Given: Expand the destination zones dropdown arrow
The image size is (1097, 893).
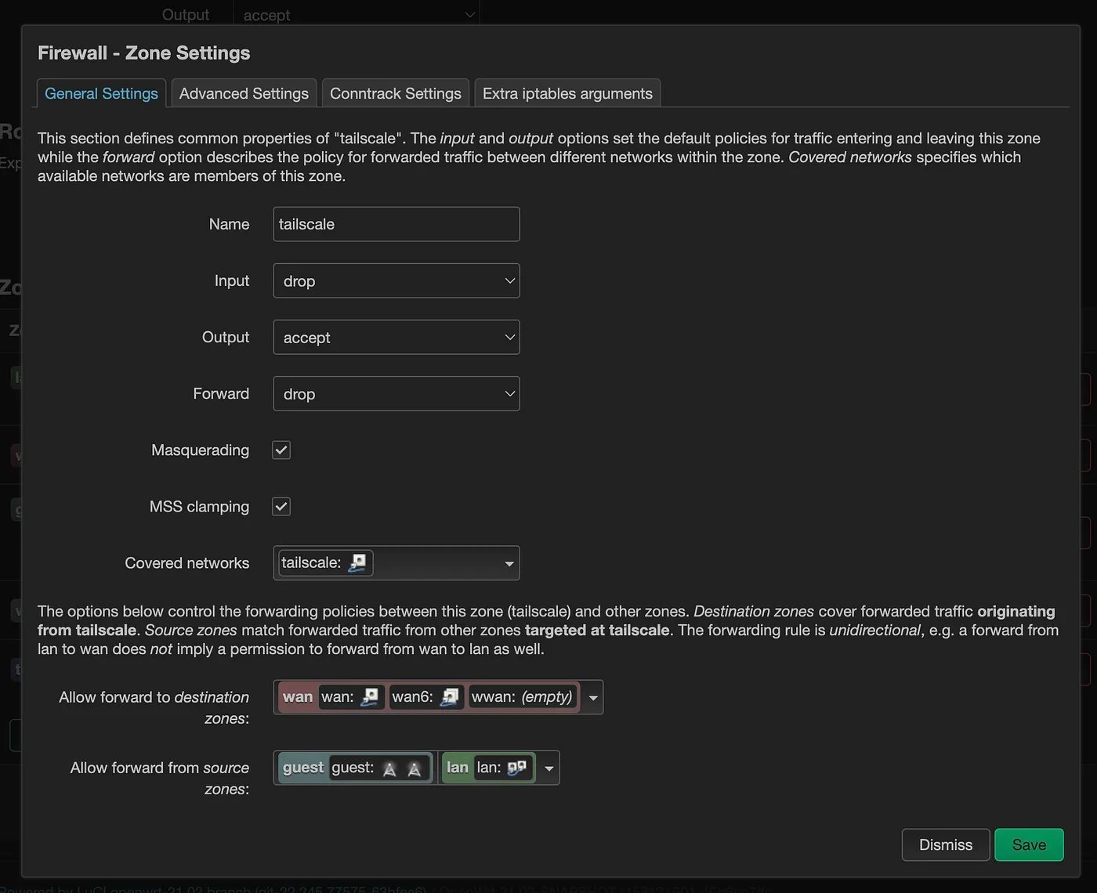Looking at the screenshot, I should click(593, 697).
